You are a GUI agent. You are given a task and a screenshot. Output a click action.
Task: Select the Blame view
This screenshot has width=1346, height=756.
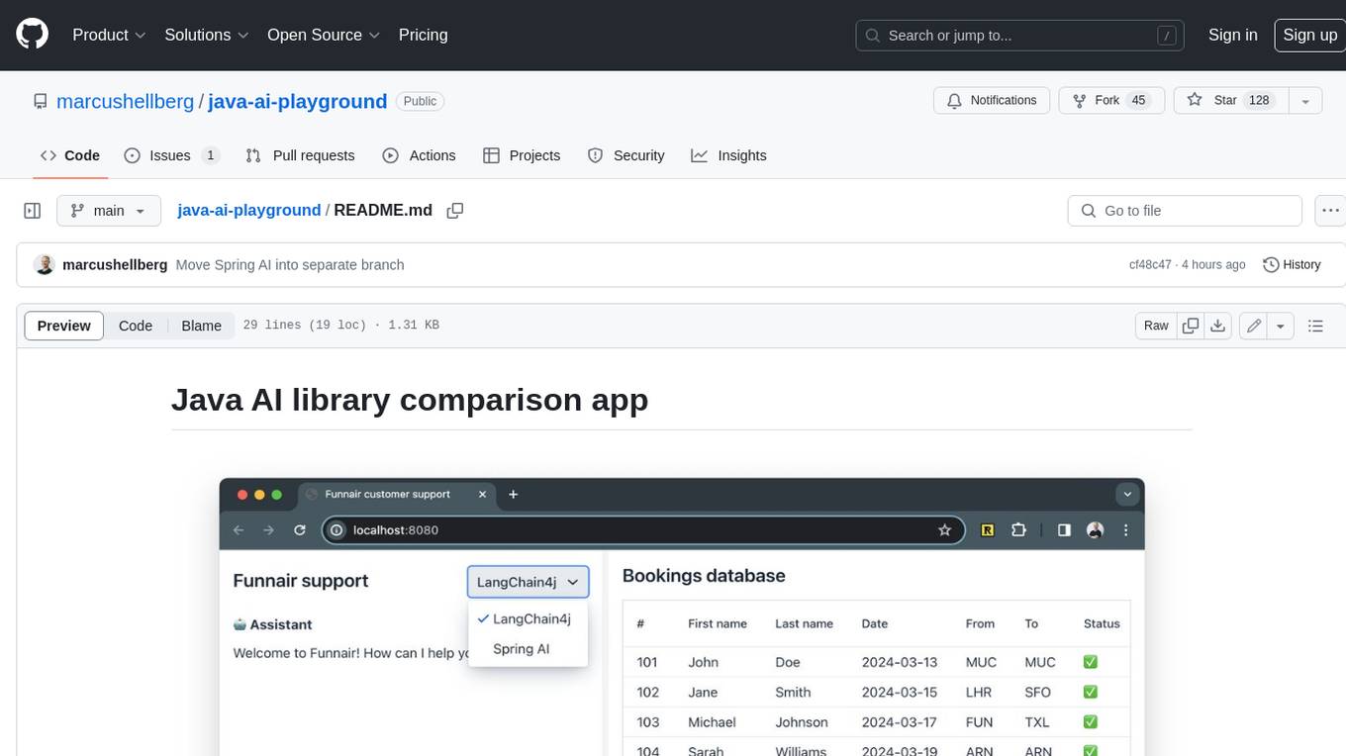click(201, 326)
